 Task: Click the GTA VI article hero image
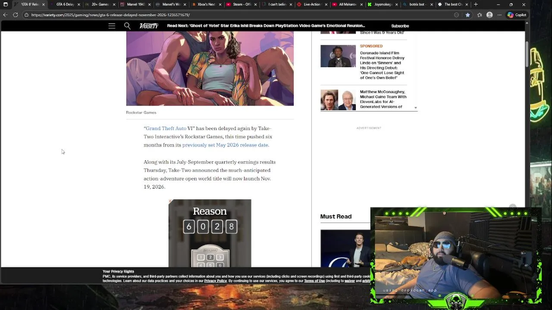click(x=210, y=68)
